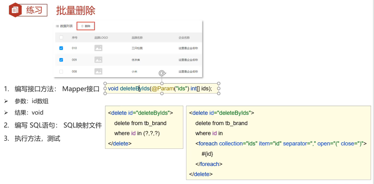374x184 pixels.
Task: Click the brand name 优衣库
Action: (136, 60)
